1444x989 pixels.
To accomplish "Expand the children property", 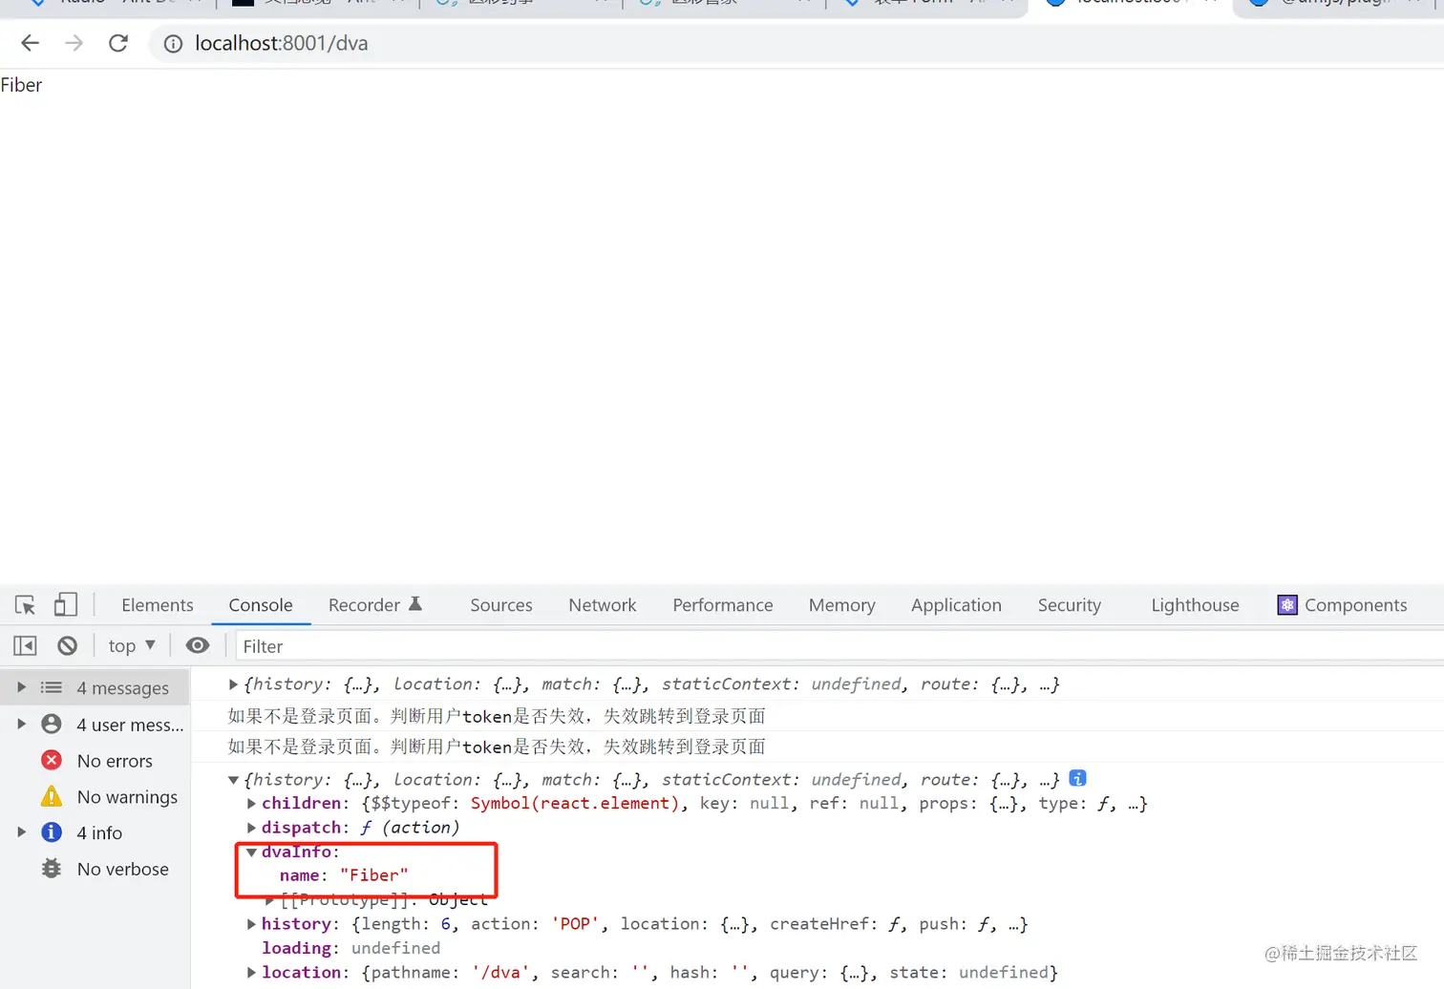I will pos(251,804).
